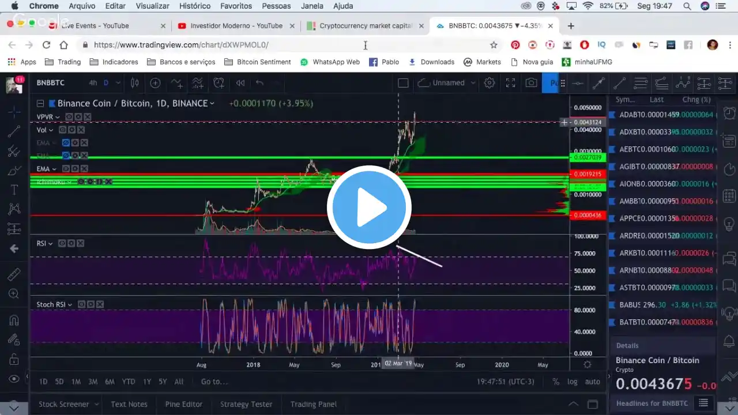Expand the time interval dropdown arrow

[x=118, y=83]
